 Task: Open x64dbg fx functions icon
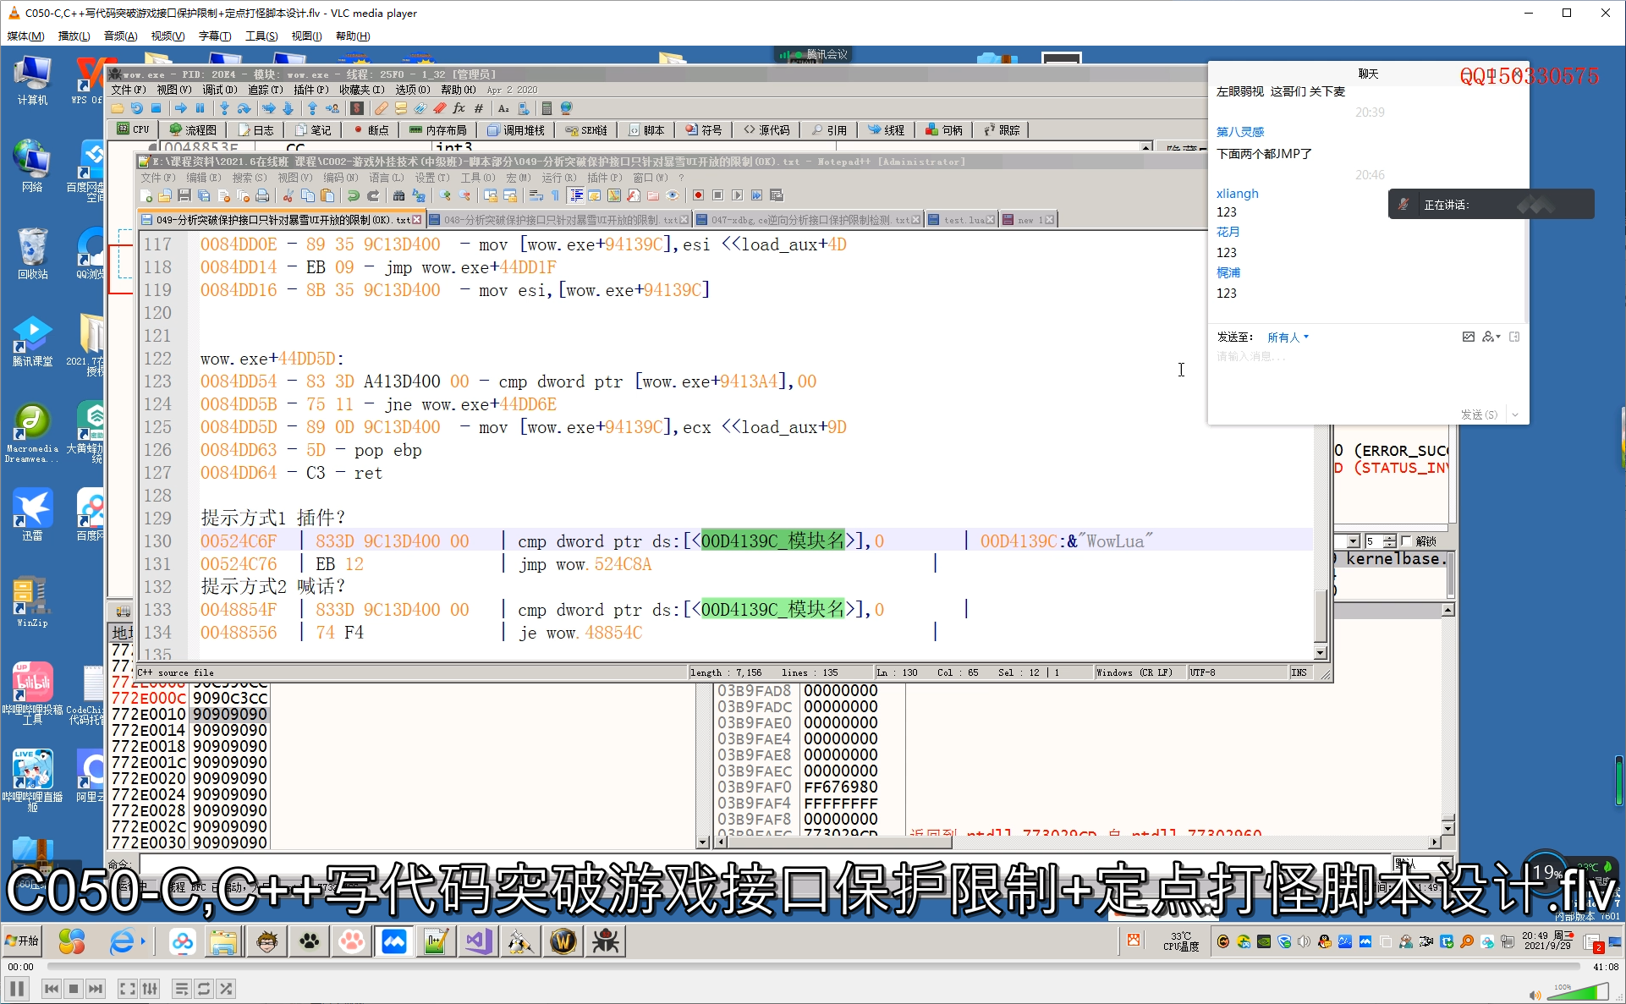[459, 108]
